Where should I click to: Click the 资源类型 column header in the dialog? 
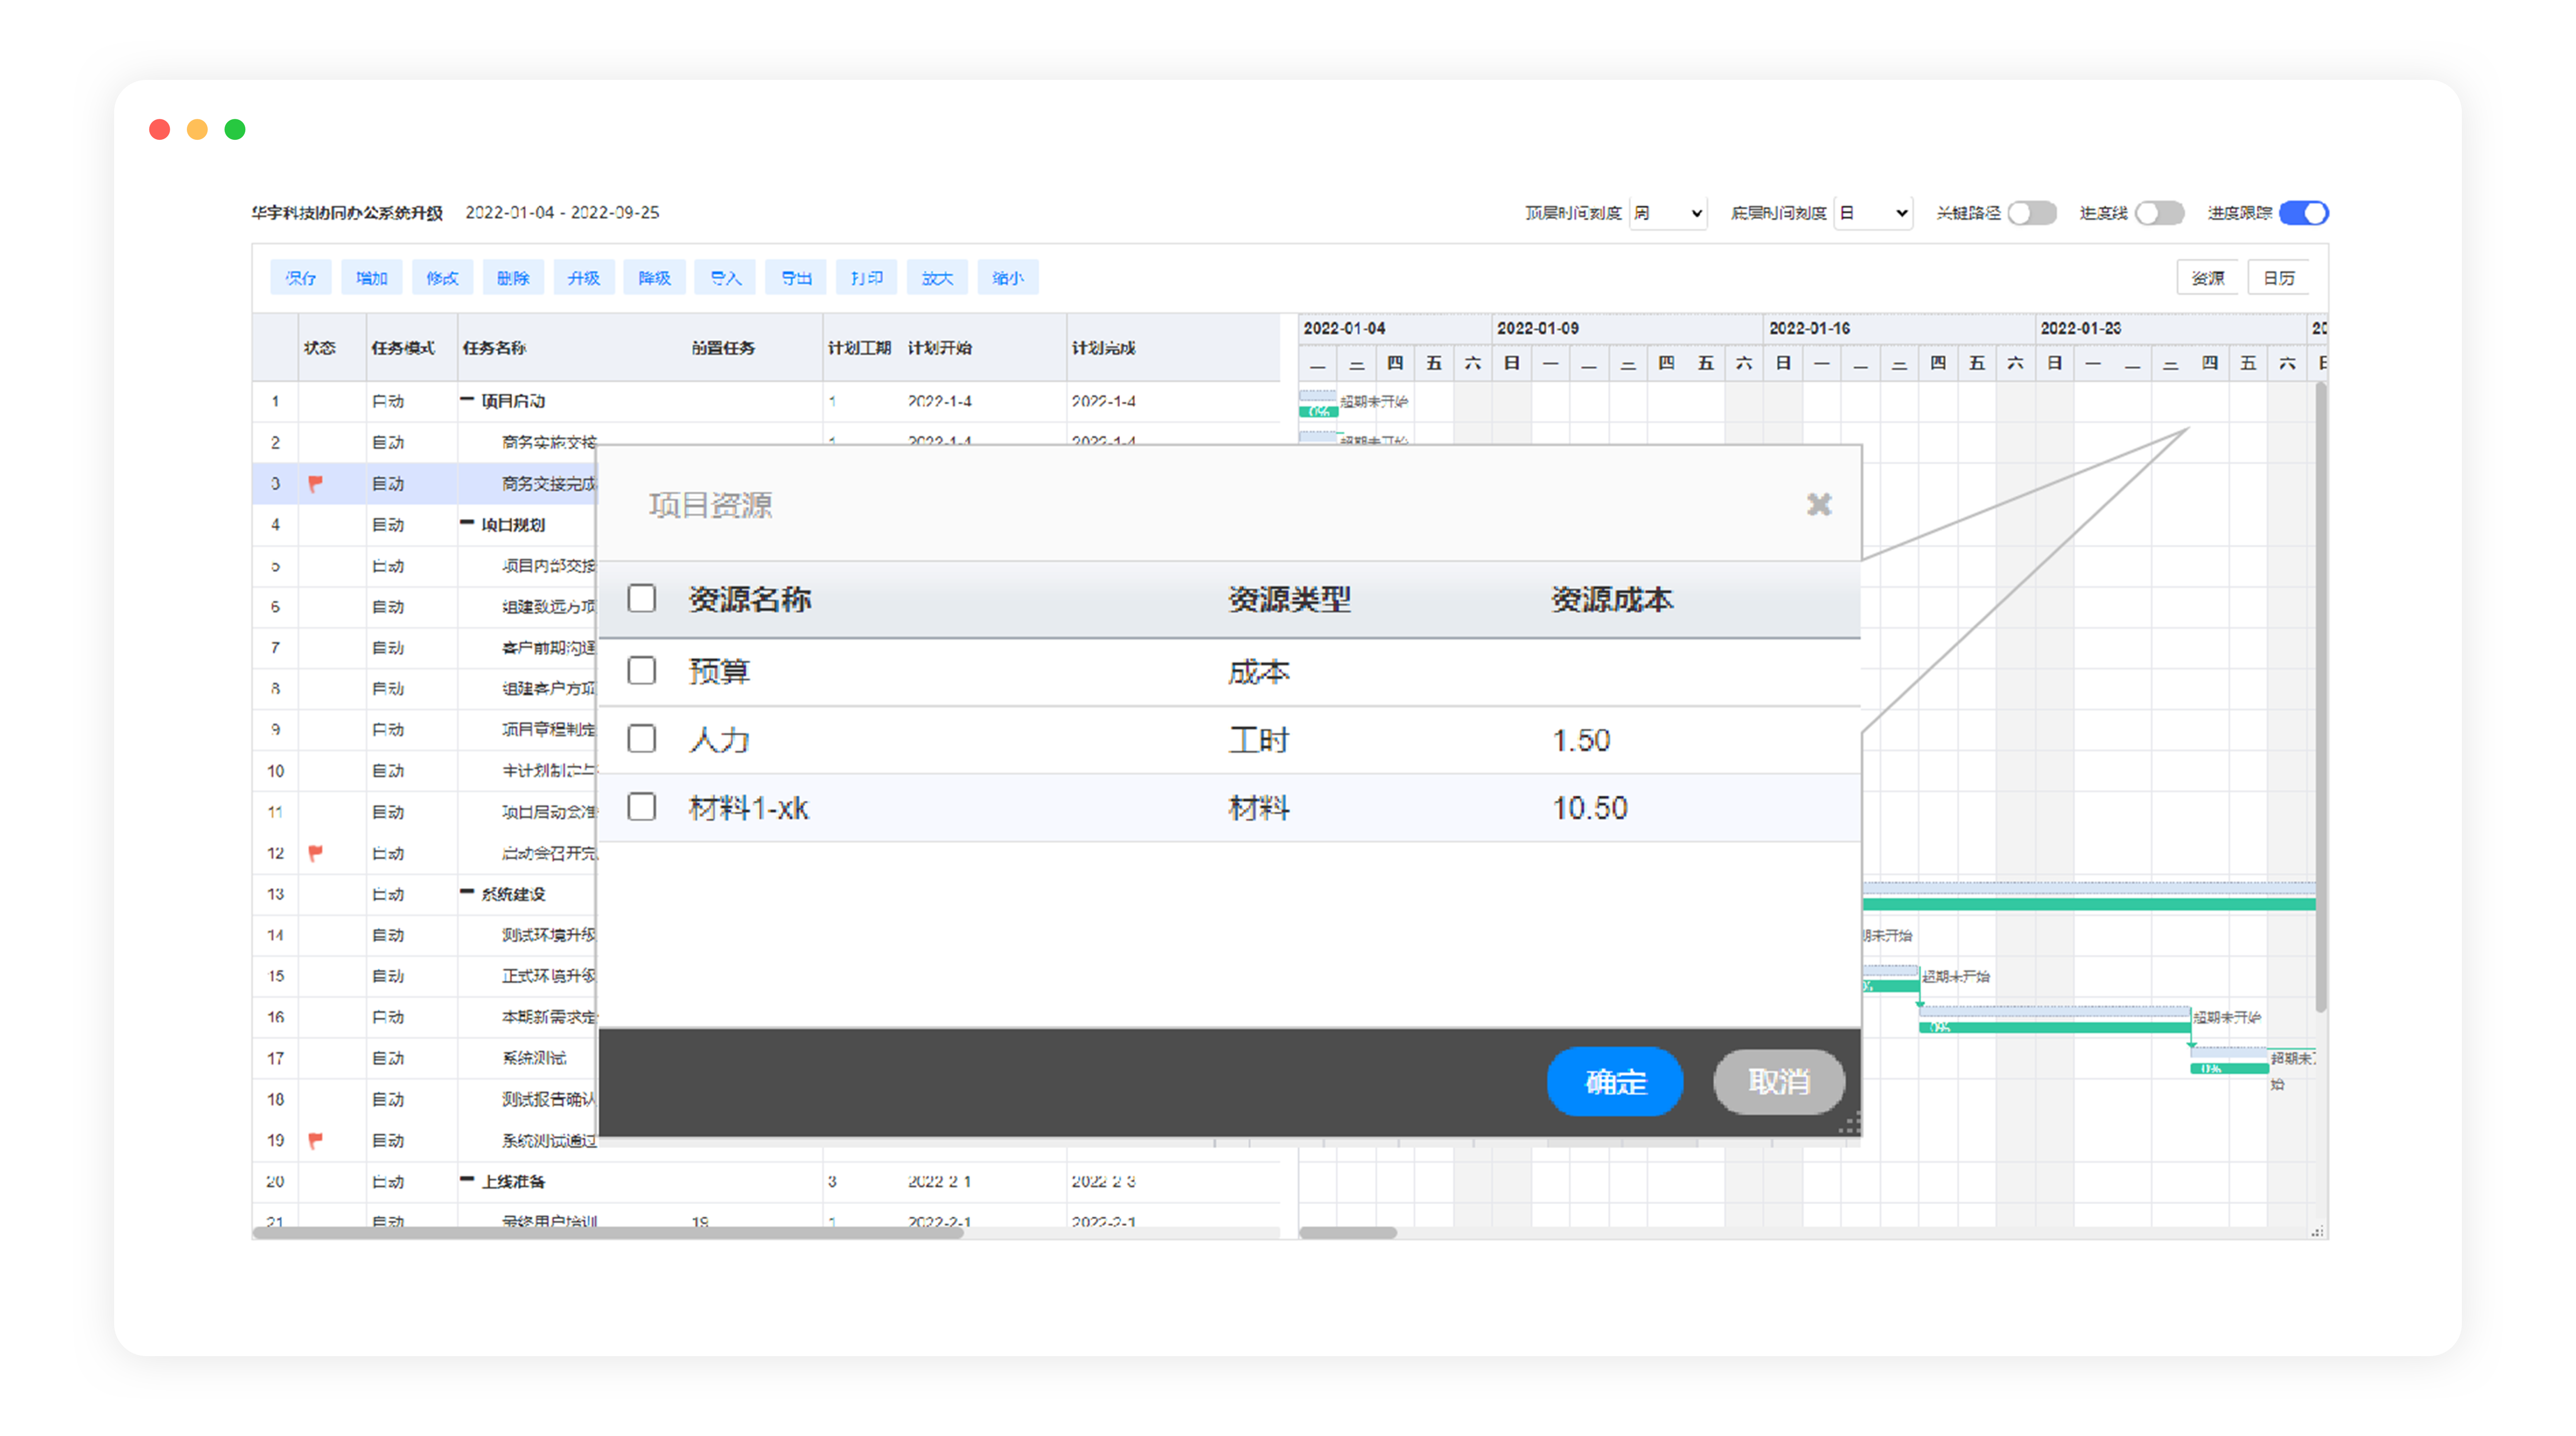[1289, 599]
